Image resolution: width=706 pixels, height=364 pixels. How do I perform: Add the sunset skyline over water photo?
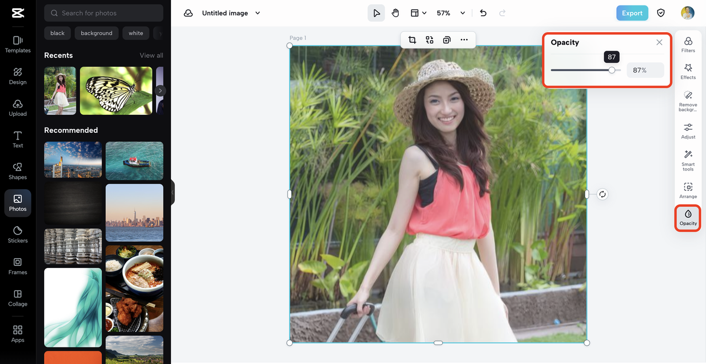(x=135, y=213)
